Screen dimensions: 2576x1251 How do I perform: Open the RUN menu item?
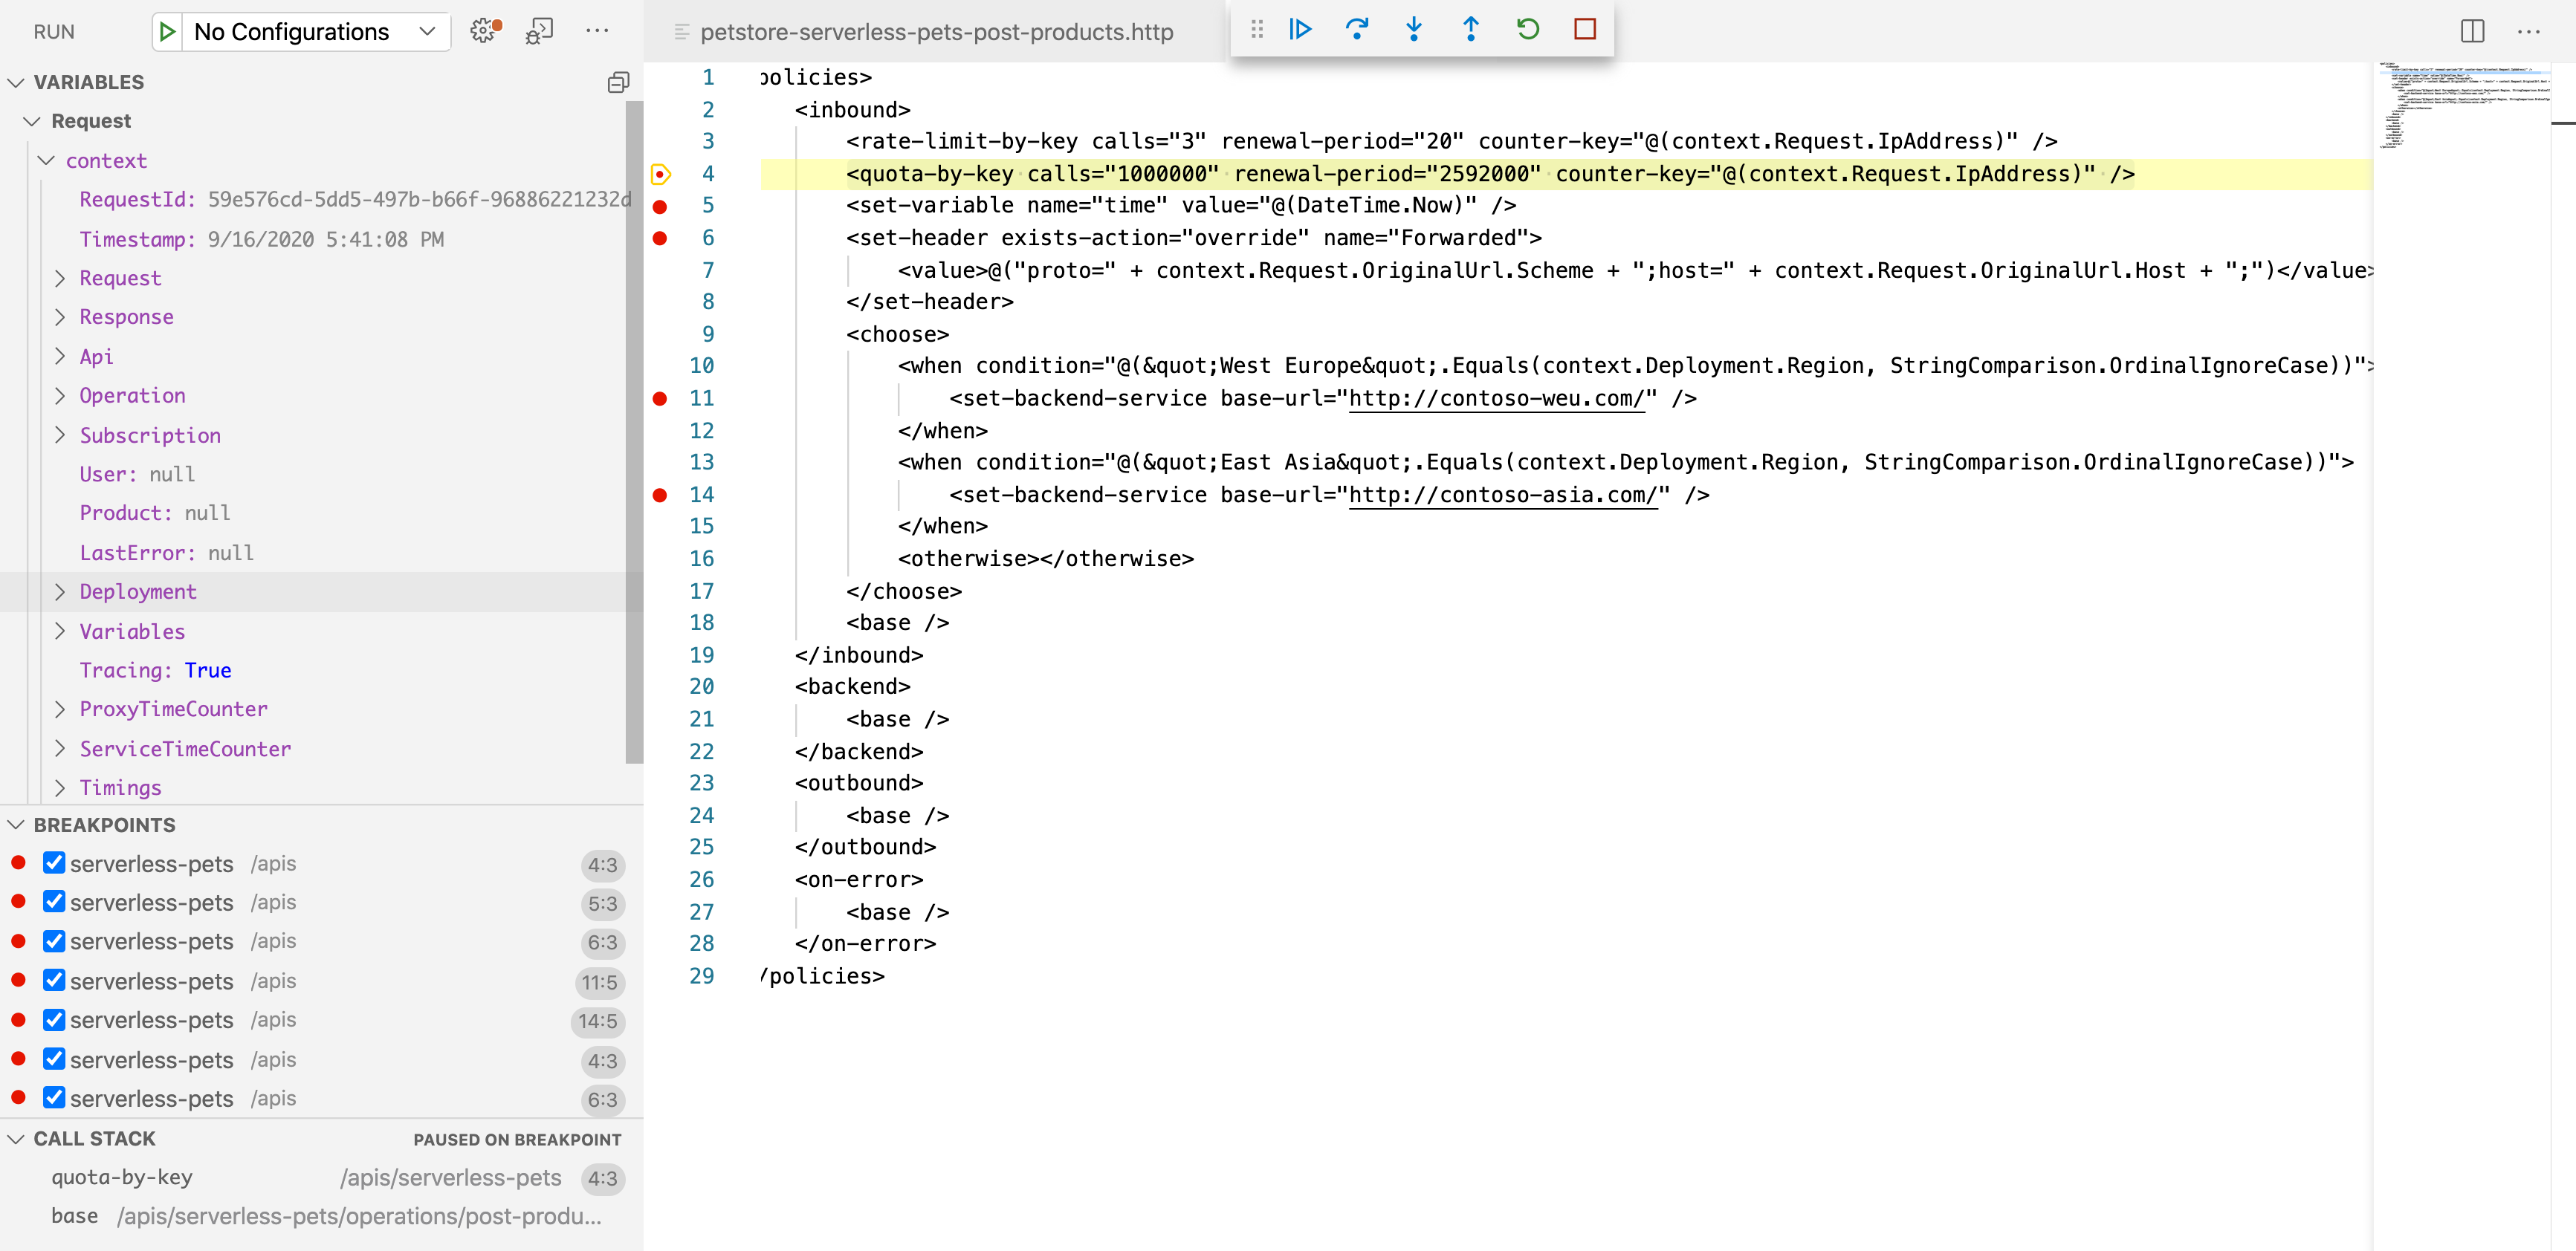tap(53, 30)
